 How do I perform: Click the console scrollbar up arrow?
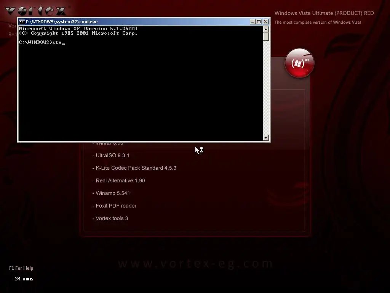click(x=265, y=29)
